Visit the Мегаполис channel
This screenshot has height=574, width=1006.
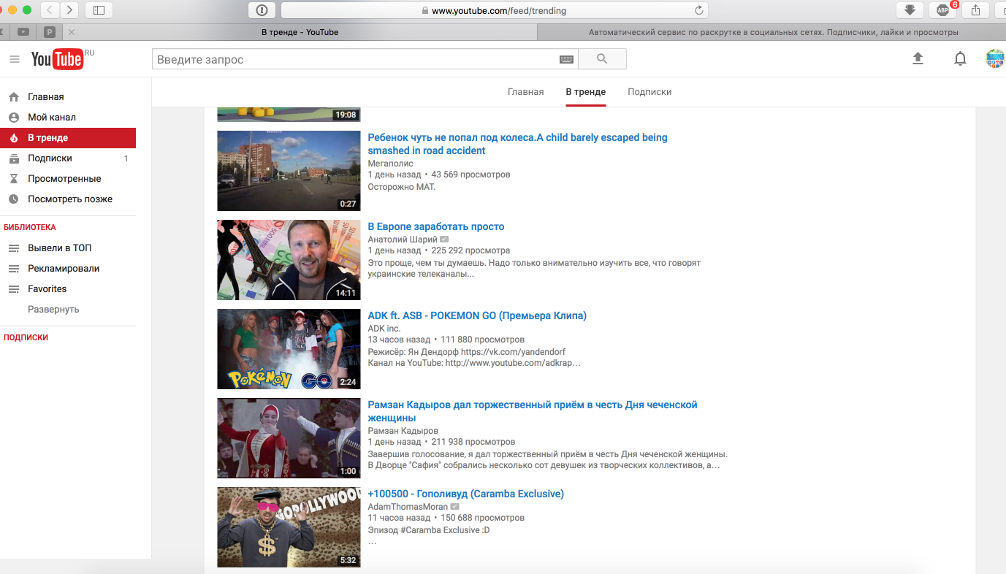point(390,164)
